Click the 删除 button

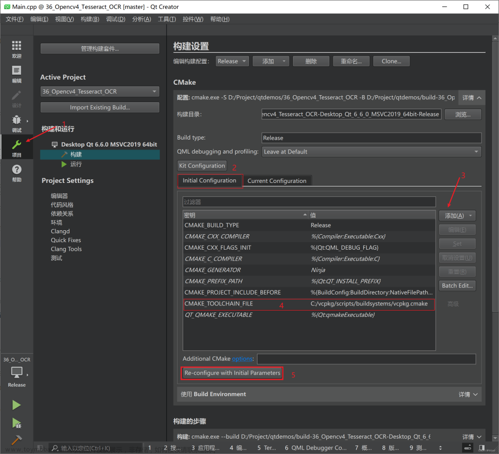[x=311, y=61]
